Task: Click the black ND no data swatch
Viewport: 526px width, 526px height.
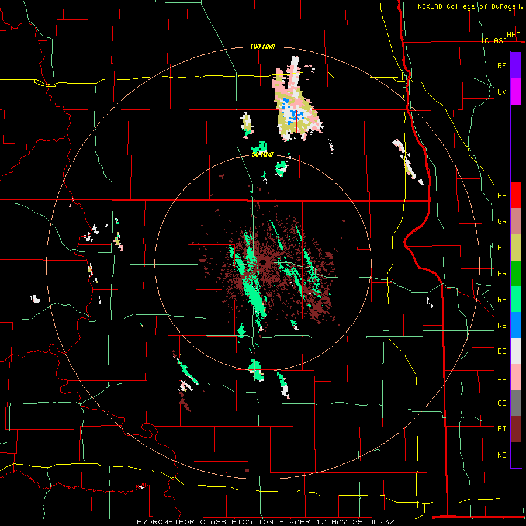Action: pos(516,455)
